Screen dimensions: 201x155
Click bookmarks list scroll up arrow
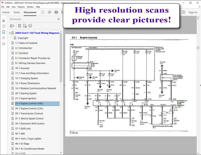tap(61, 32)
